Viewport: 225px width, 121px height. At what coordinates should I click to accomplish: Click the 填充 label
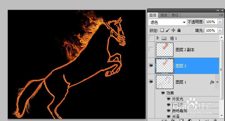199,30
